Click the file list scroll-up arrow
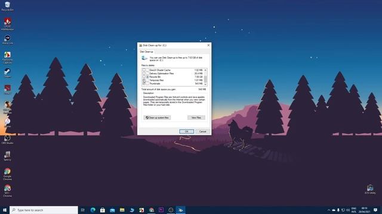 click(x=205, y=70)
